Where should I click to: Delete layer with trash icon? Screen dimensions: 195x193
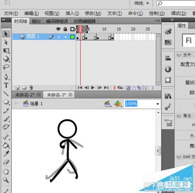31,88
